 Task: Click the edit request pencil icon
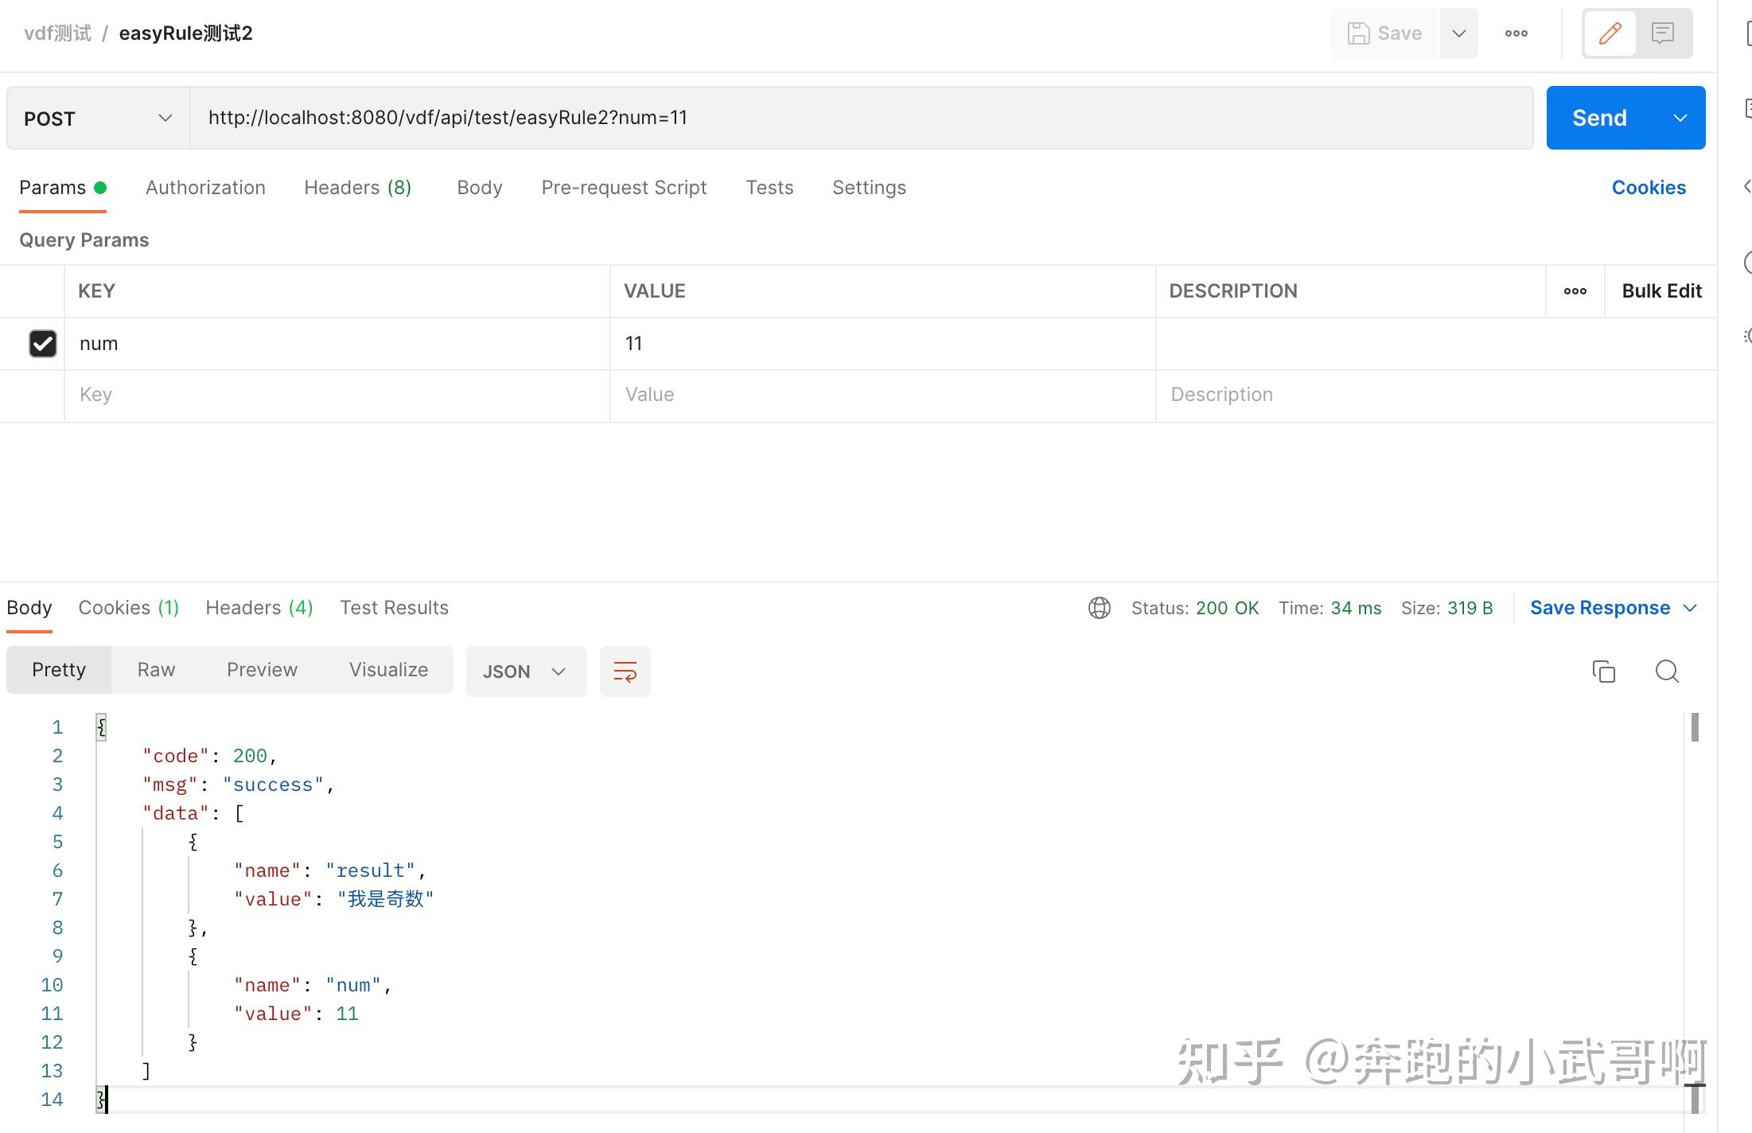pyautogui.click(x=1609, y=33)
